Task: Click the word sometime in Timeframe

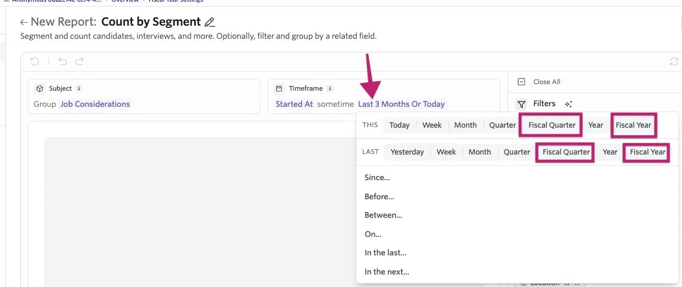Action: tap(335, 104)
